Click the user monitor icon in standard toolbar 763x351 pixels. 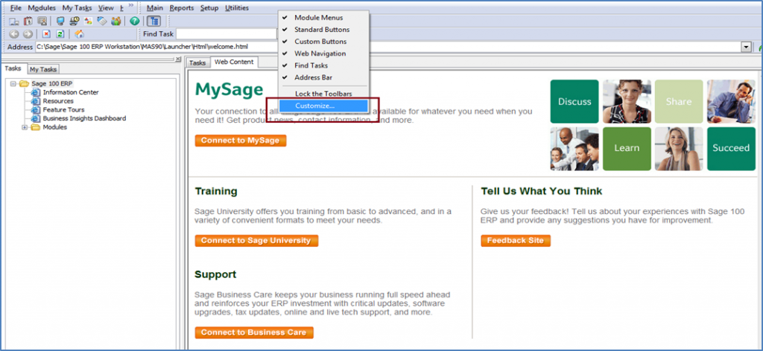click(x=42, y=22)
